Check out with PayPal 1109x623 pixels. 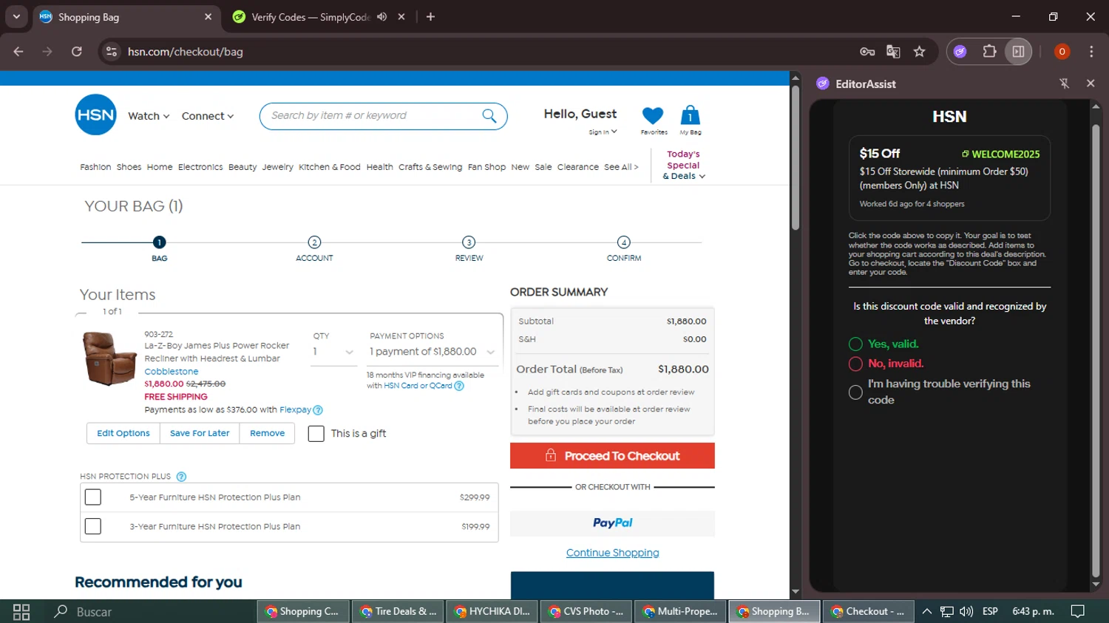612,523
